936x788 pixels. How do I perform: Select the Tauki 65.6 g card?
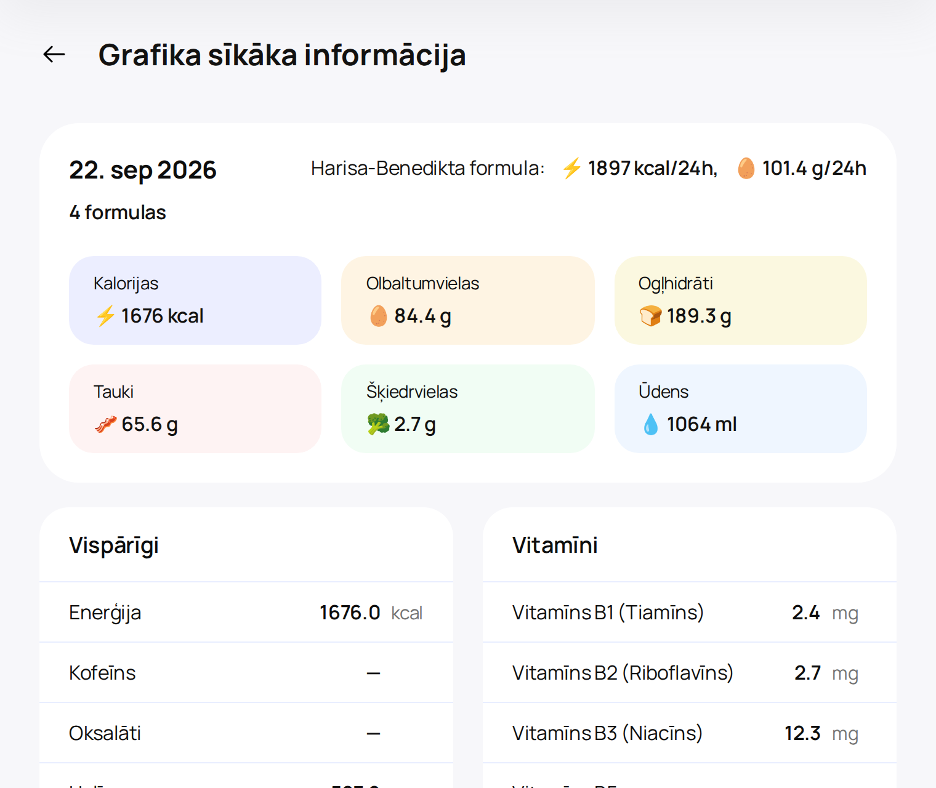click(195, 409)
